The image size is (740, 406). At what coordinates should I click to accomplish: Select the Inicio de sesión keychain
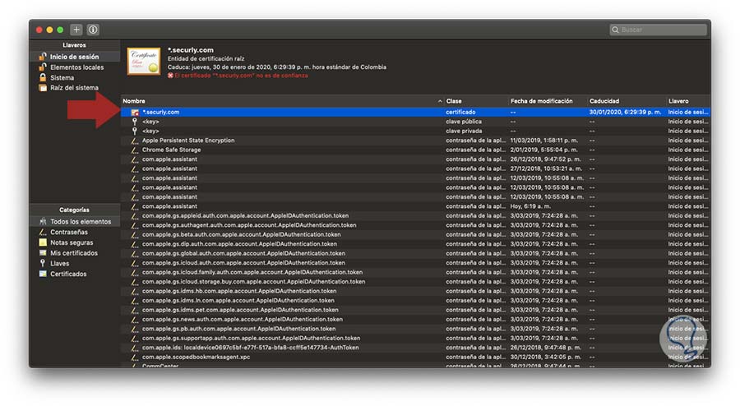click(75, 57)
